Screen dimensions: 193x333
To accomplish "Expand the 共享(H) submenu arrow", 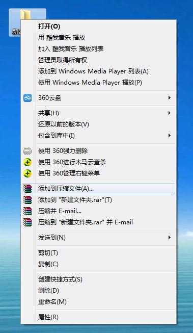I will 169,113.
